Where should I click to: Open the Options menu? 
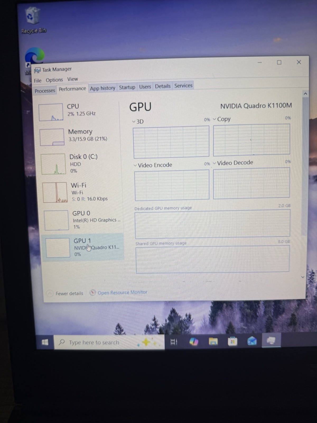(x=54, y=80)
